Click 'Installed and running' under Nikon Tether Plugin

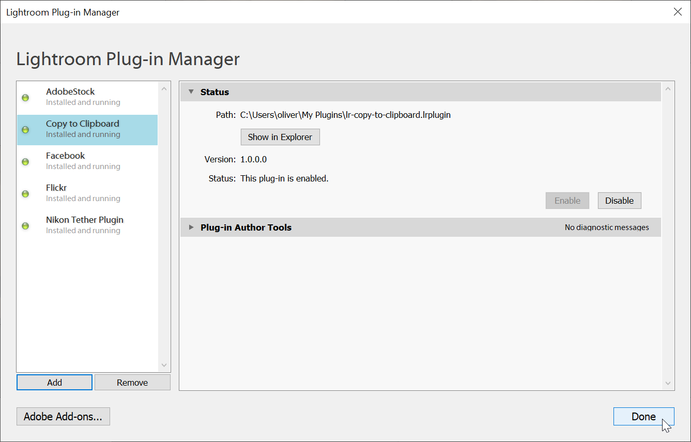tap(83, 231)
